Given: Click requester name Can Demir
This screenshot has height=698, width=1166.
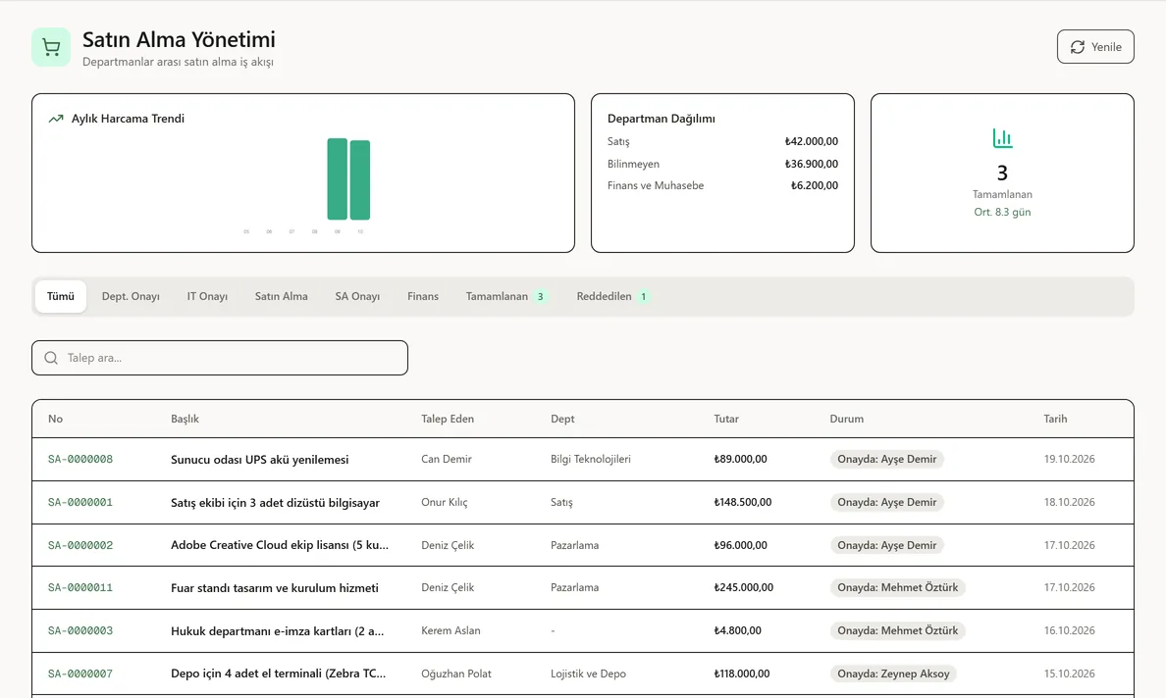Looking at the screenshot, I should [447, 459].
